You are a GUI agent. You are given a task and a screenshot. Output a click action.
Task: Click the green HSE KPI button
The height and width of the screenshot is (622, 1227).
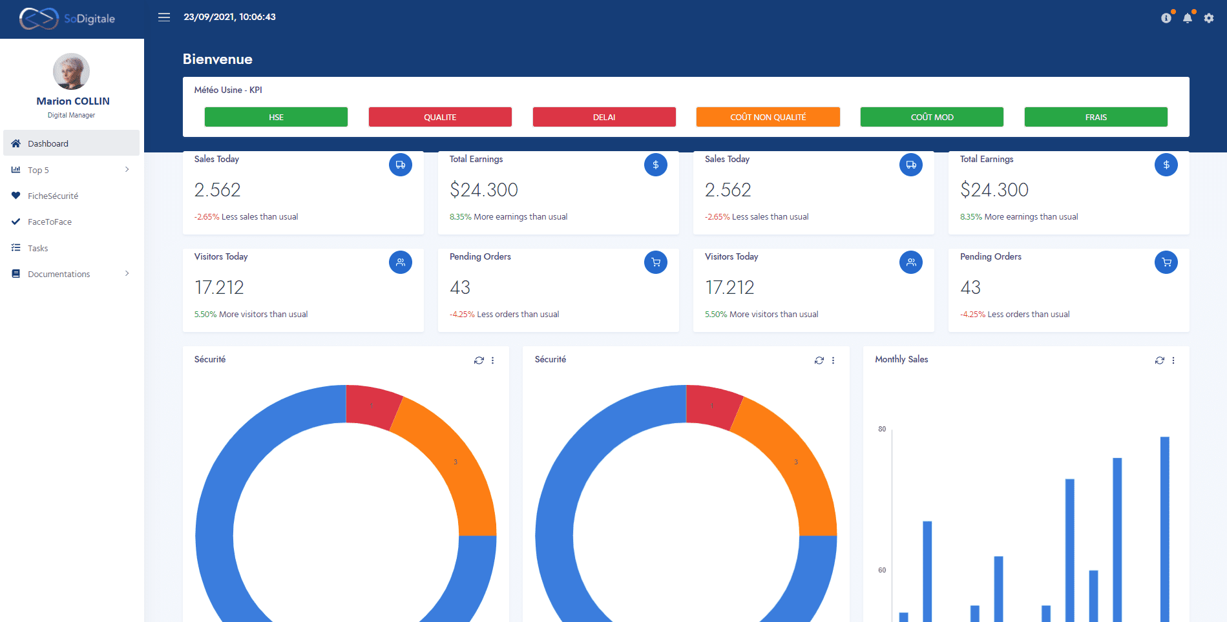276,117
